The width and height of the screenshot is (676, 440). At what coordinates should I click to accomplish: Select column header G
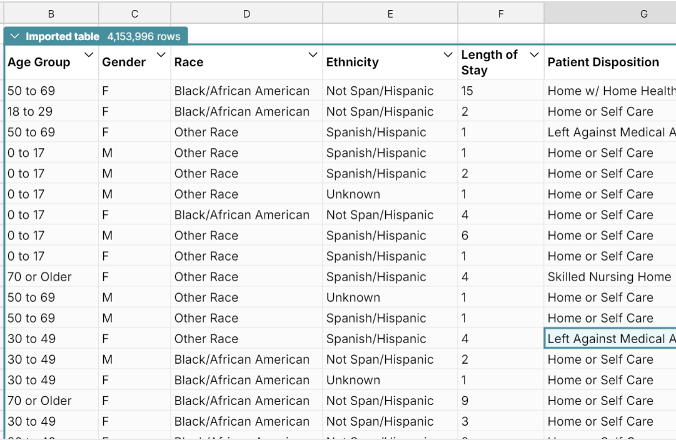pos(643,12)
